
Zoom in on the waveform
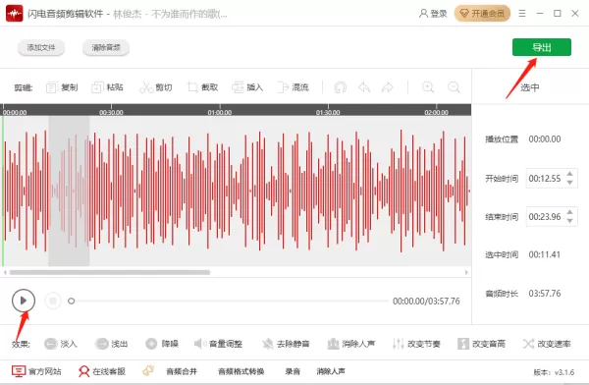pos(428,87)
